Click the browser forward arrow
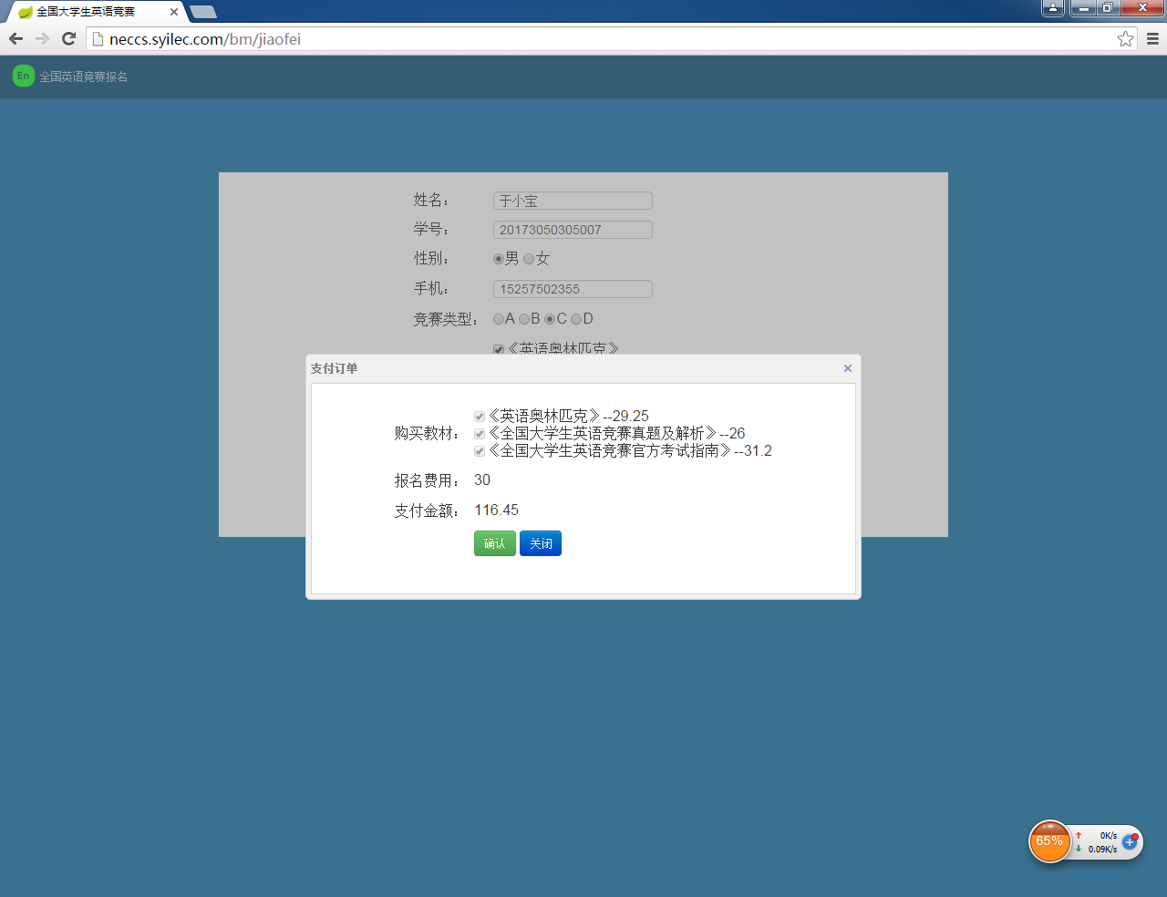The image size is (1167, 897). point(42,38)
